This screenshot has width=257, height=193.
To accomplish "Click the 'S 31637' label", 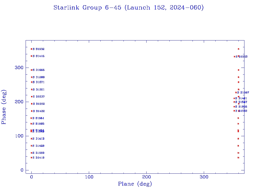I will (39, 97).
